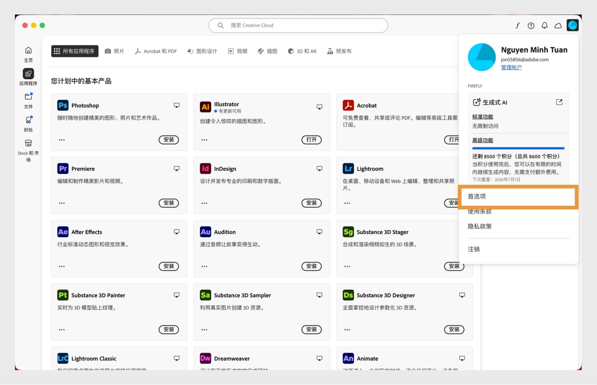The width and height of the screenshot is (597, 385).
Task: Click the Substance 3D Designer Ds icon
Action: point(348,295)
